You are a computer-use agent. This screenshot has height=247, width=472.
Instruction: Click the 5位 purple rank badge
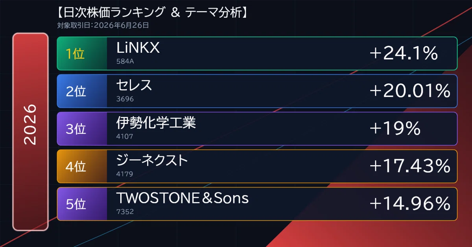pos(82,204)
